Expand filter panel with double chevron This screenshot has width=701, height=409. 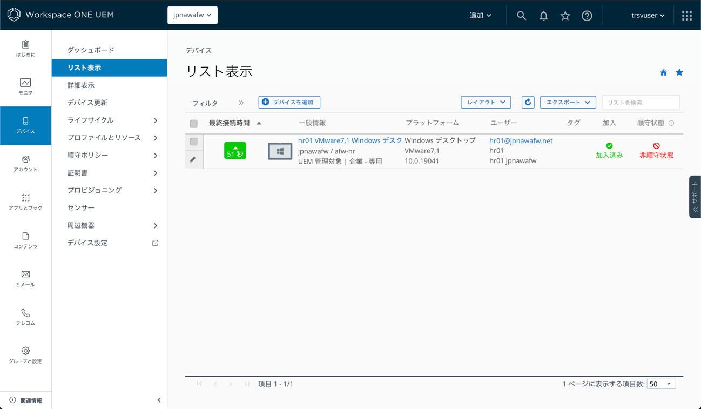241,103
